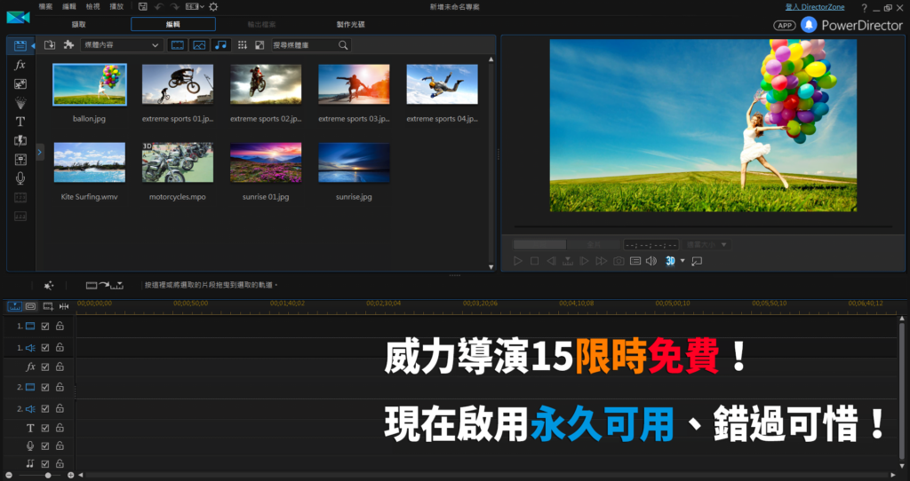The image size is (910, 481).
Task: Switch to the 擷取 tab
Action: point(78,24)
